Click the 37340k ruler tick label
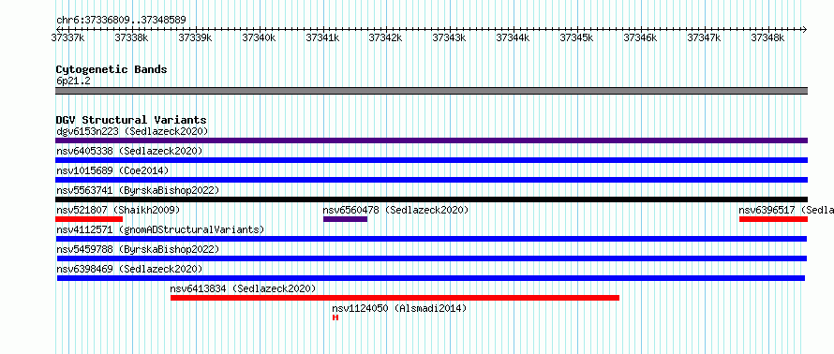The width and height of the screenshot is (834, 354). (x=259, y=37)
